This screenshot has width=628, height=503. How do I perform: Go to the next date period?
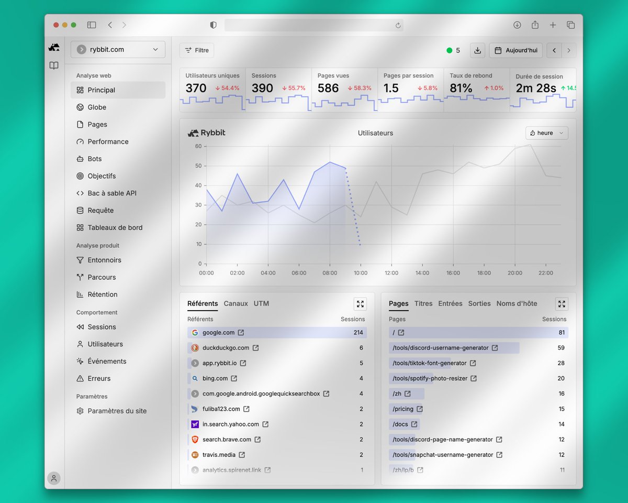pyautogui.click(x=569, y=50)
